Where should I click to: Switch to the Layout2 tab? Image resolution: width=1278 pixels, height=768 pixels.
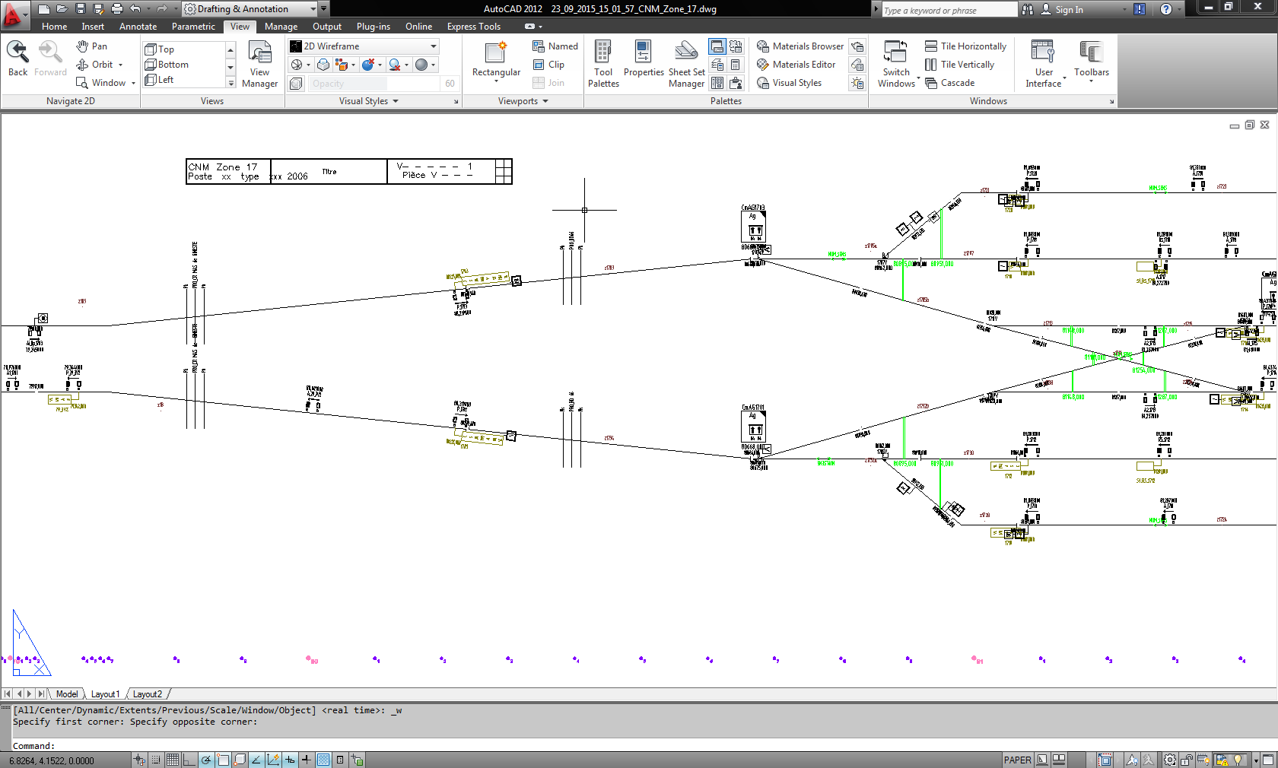(148, 694)
